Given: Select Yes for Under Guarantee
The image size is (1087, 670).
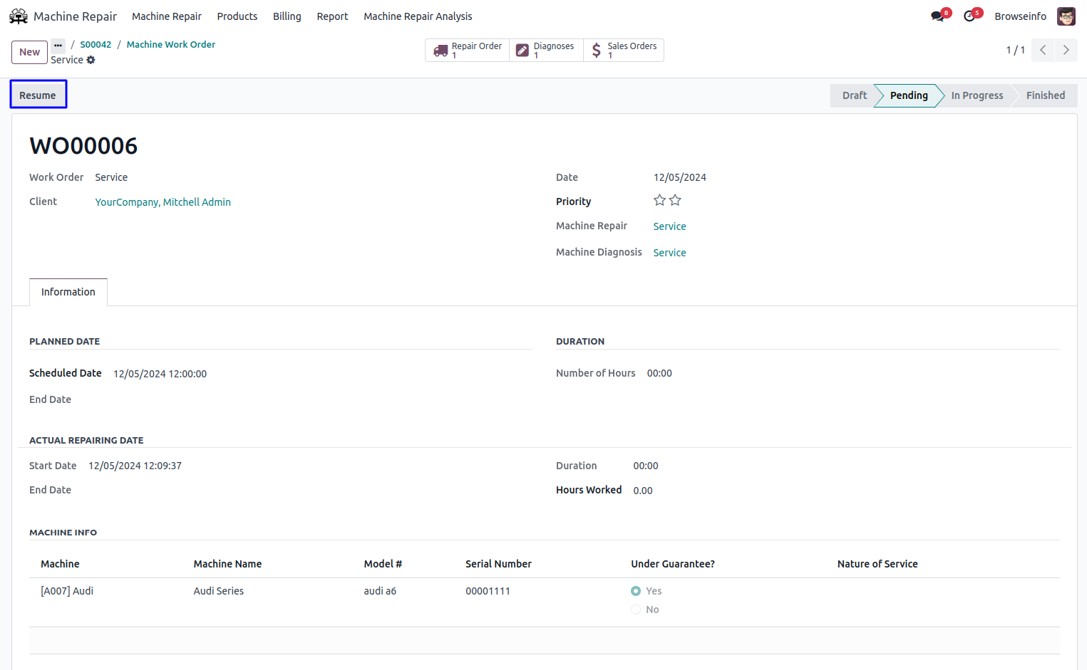Looking at the screenshot, I should pyautogui.click(x=636, y=591).
